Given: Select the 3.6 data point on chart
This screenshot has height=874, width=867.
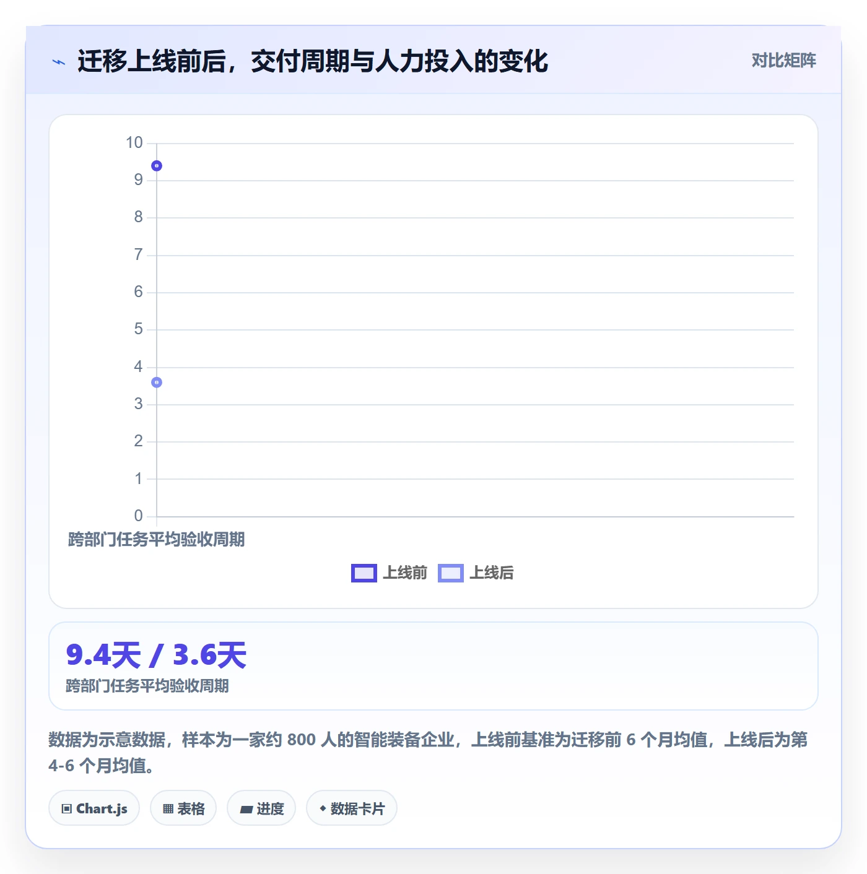Looking at the screenshot, I should click(x=157, y=383).
